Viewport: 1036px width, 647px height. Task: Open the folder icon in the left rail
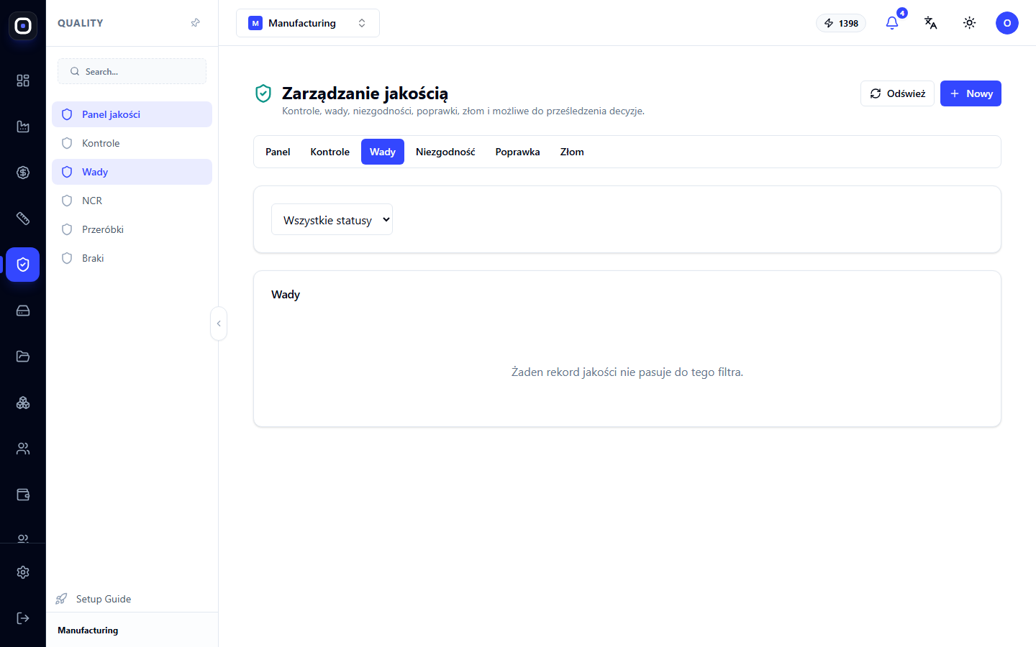pyautogui.click(x=23, y=357)
